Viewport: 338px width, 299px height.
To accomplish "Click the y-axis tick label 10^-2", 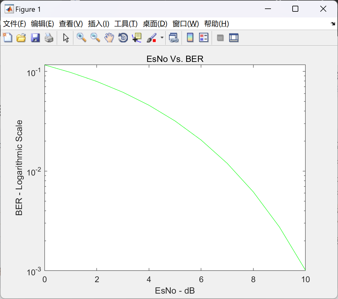I will [34, 172].
